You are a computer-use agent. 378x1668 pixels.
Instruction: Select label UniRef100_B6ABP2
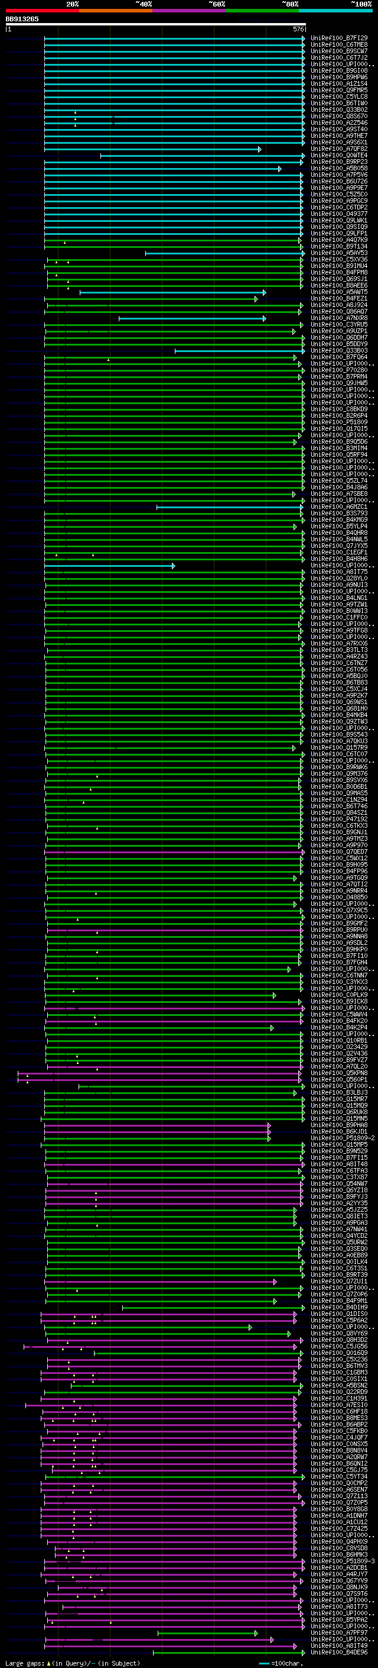[339, 1425]
